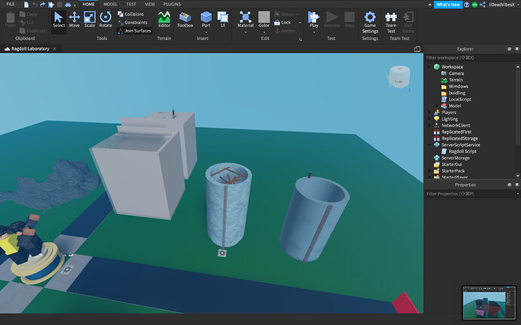
Task: Collapse the Workspace tree node
Action: tap(430, 67)
